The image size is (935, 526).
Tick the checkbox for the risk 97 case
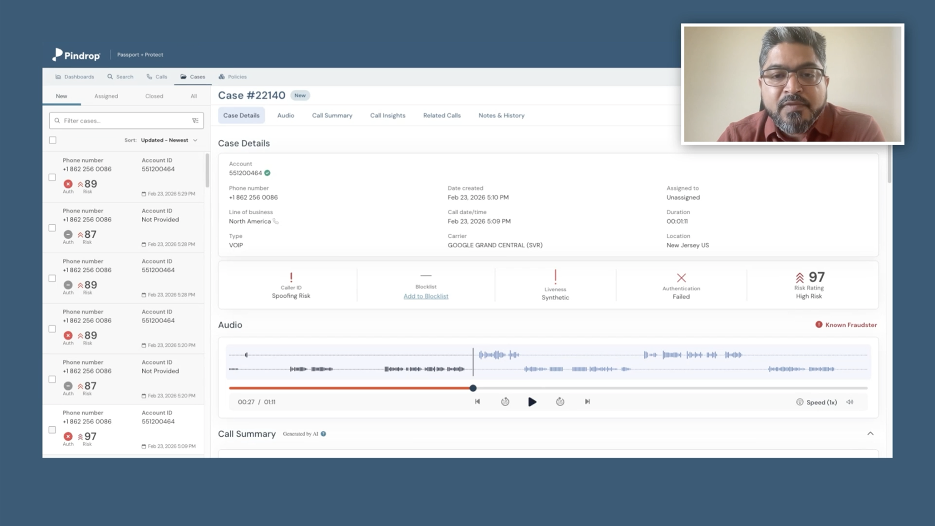click(x=52, y=430)
